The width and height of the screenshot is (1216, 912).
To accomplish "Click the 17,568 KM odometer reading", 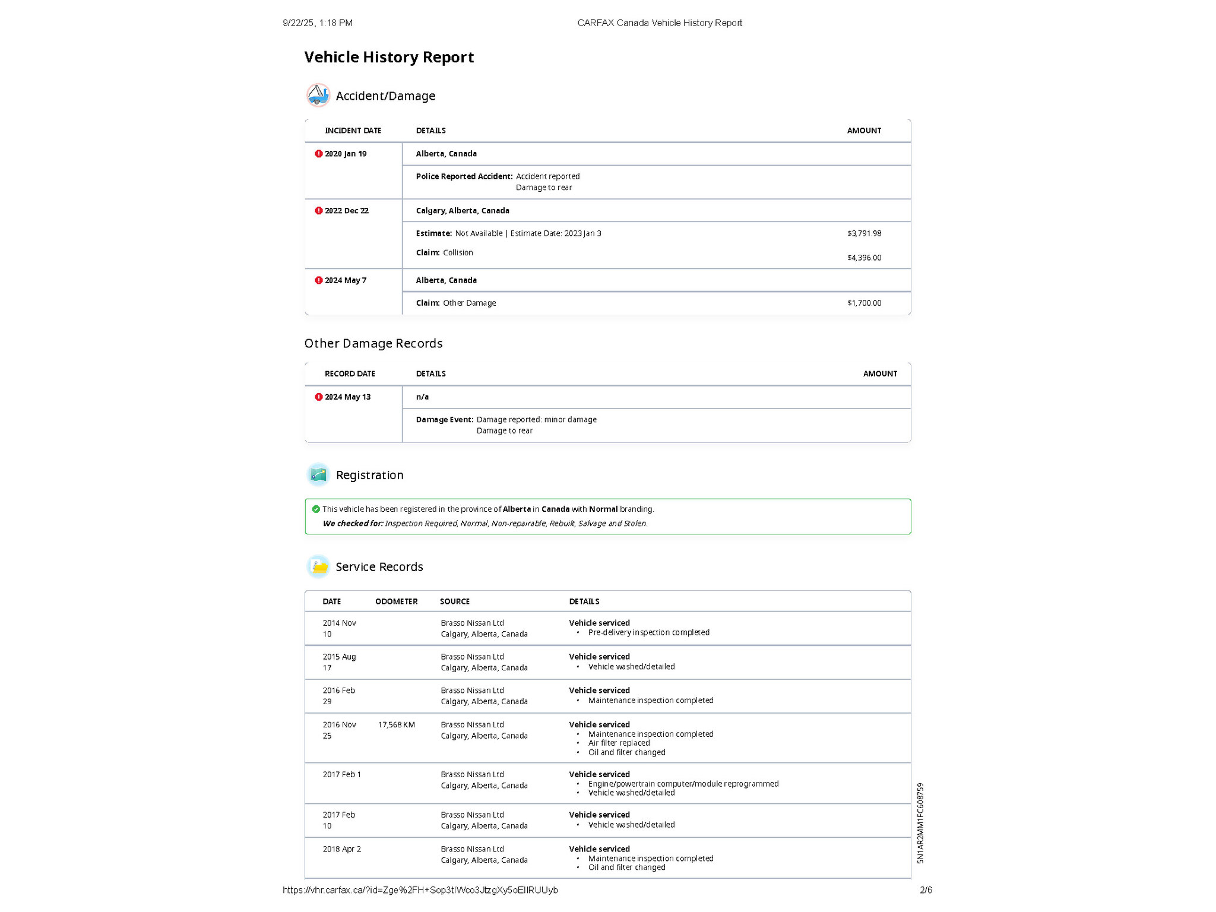I will tap(396, 725).
